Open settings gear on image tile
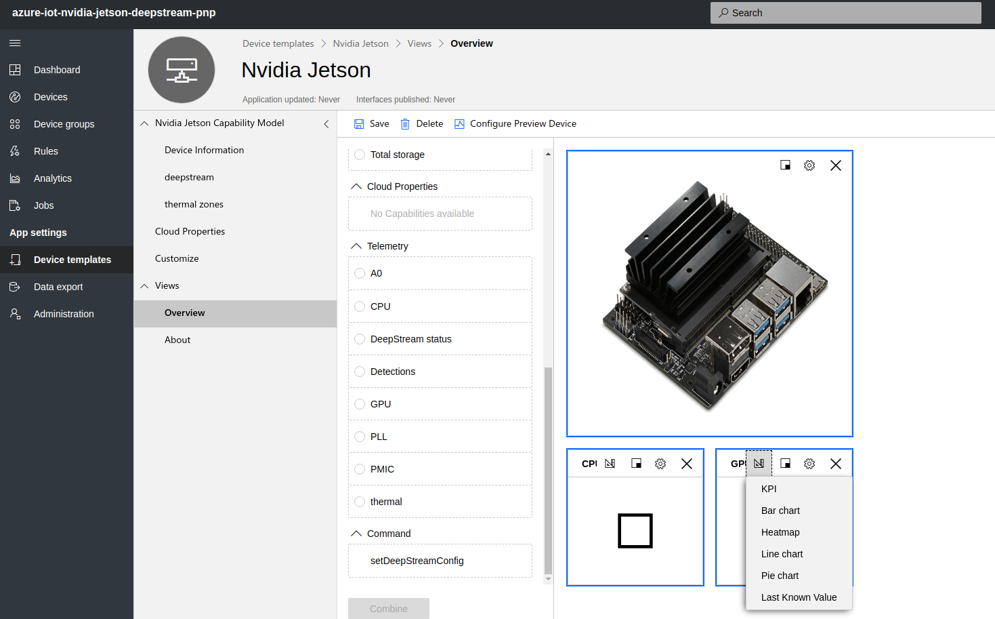 (x=809, y=165)
